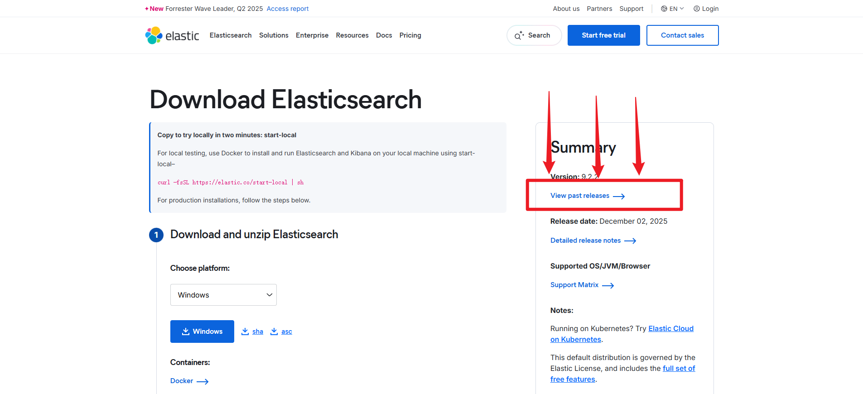Open the About us link
The height and width of the screenshot is (394, 863).
point(566,9)
